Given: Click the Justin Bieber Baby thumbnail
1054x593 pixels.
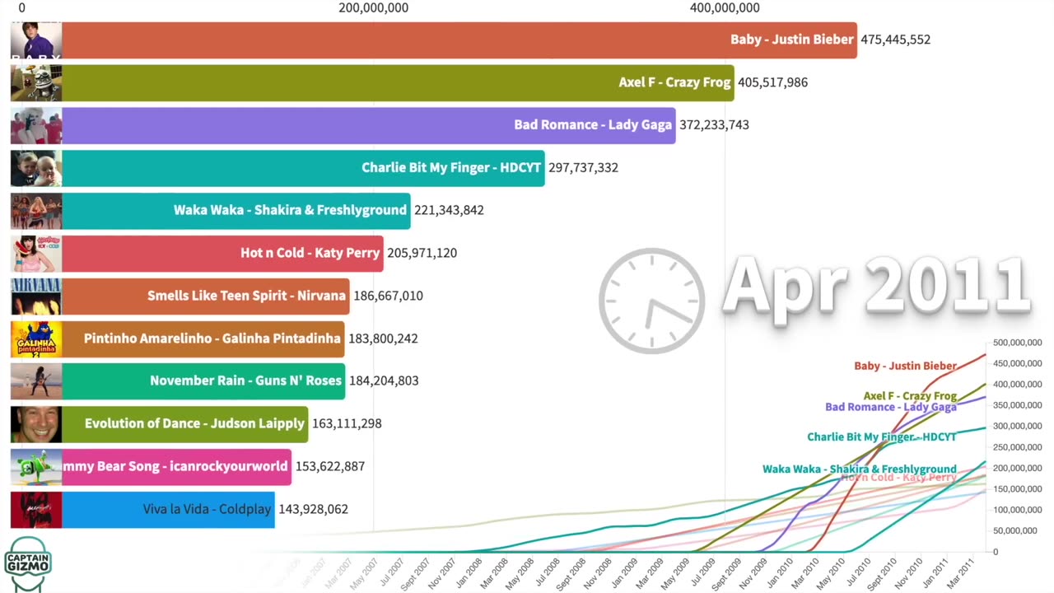Looking at the screenshot, I should click(36, 40).
